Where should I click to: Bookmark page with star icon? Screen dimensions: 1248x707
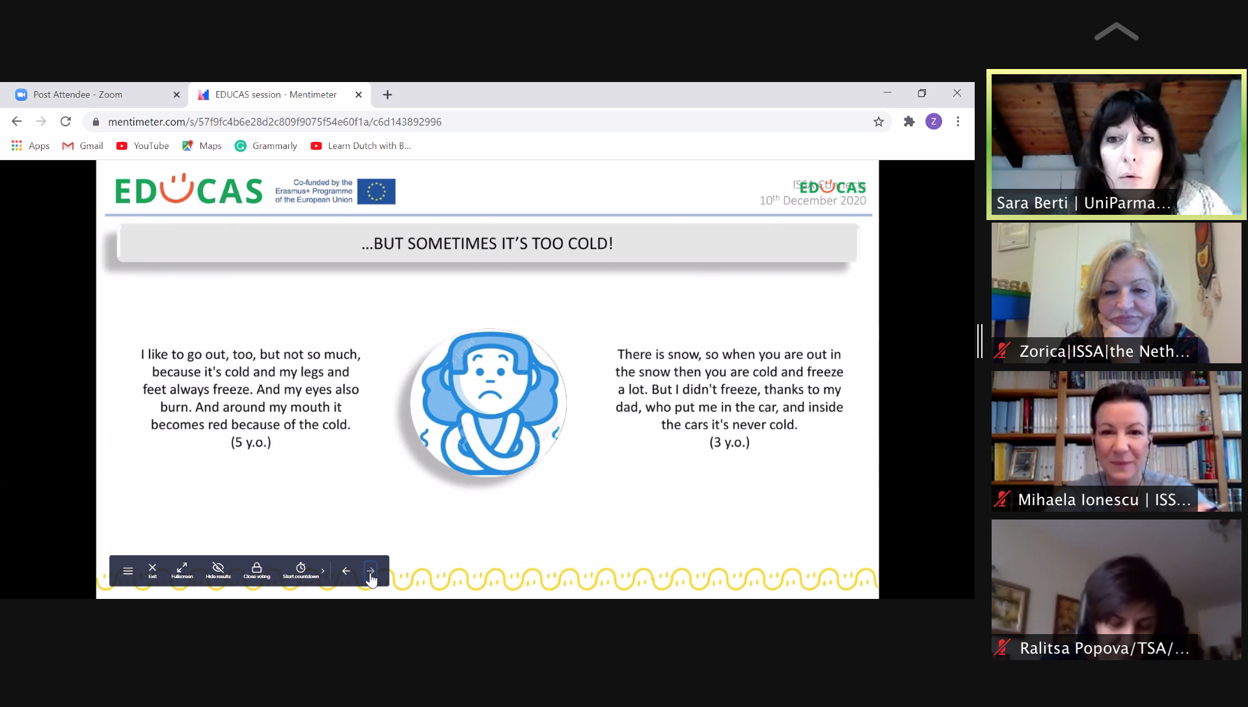click(878, 122)
